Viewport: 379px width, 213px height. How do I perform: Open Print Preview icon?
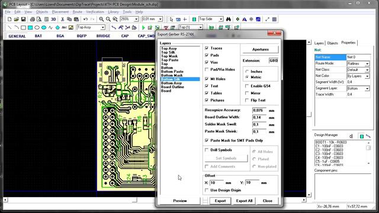pyautogui.click(x=39, y=19)
